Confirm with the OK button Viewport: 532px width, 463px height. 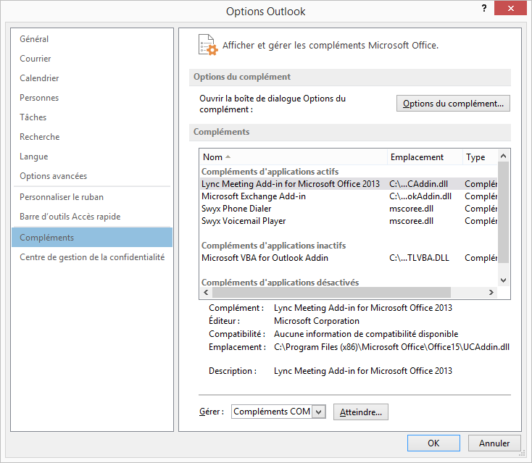pos(433,443)
